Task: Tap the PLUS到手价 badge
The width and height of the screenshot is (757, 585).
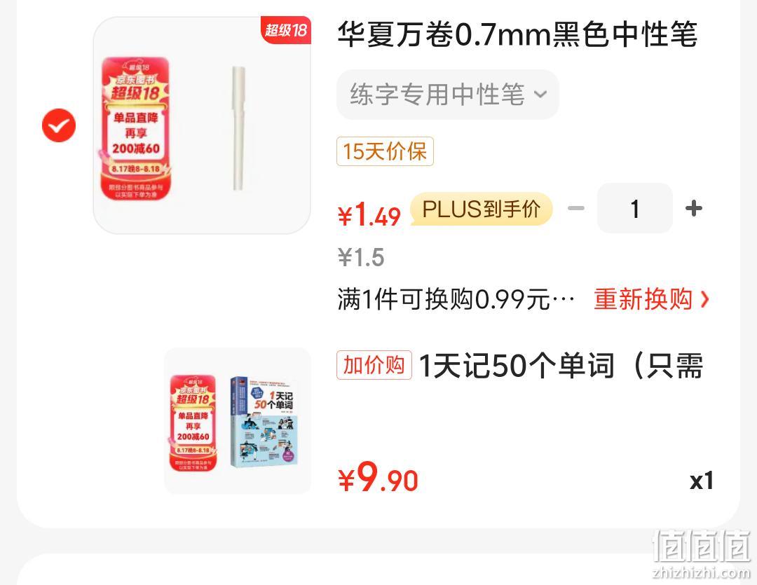Action: tap(482, 209)
